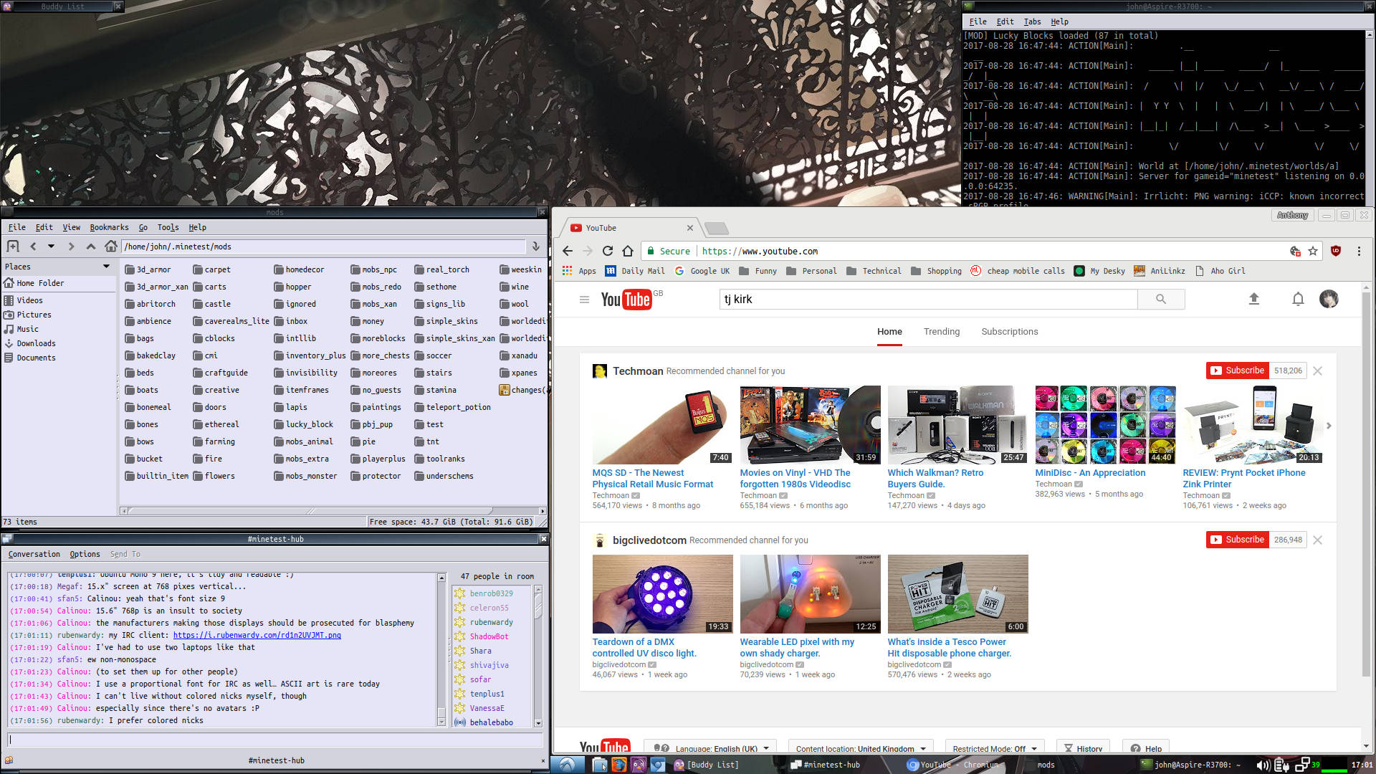Screen dimensions: 1376x774
Task: Bookmark this page with the star icon
Action: tap(1313, 251)
